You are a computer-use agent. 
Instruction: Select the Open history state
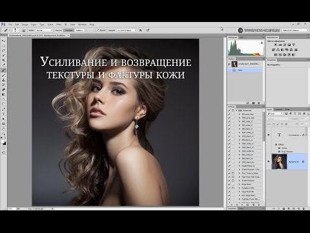245,71
